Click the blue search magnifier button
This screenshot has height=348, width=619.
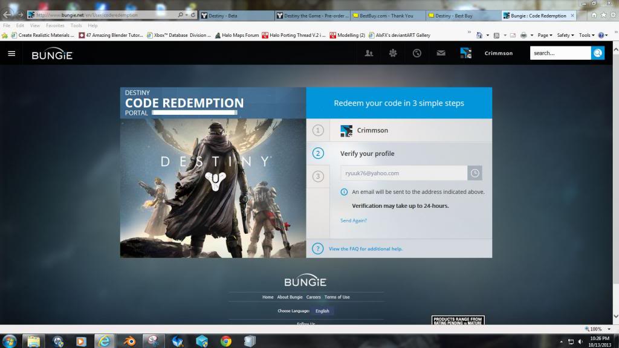pos(598,53)
